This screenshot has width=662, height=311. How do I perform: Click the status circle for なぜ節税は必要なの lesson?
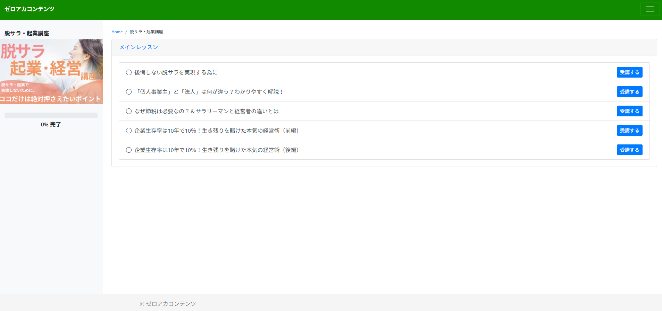point(129,111)
